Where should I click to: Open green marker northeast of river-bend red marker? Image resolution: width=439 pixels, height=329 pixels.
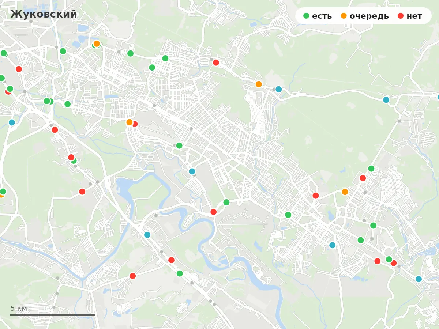(226, 202)
